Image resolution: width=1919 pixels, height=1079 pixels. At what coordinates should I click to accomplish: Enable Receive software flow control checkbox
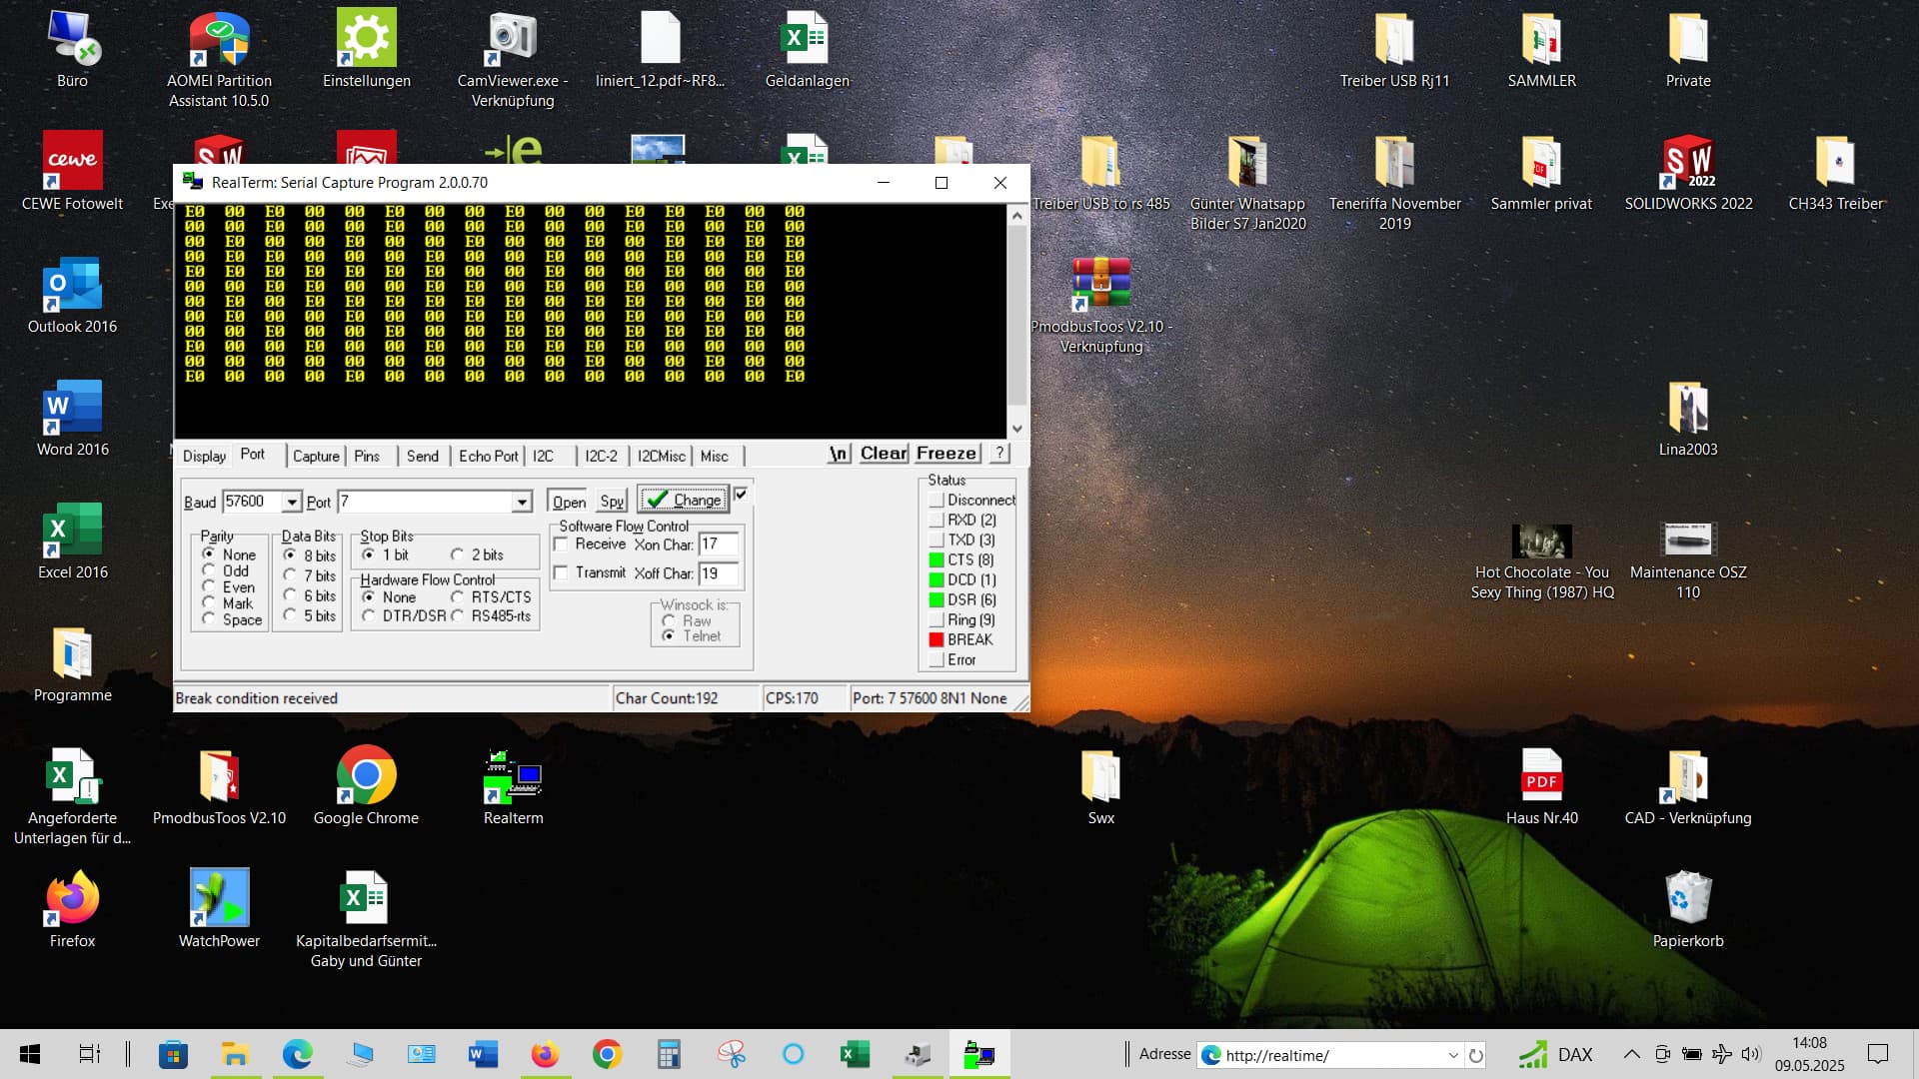tap(561, 543)
